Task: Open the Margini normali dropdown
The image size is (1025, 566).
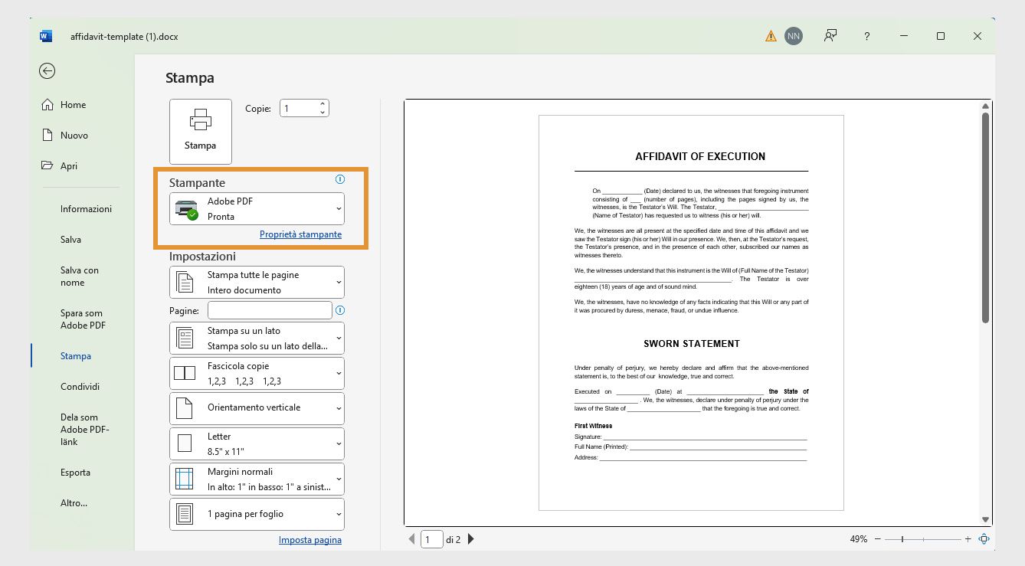Action: pos(257,478)
